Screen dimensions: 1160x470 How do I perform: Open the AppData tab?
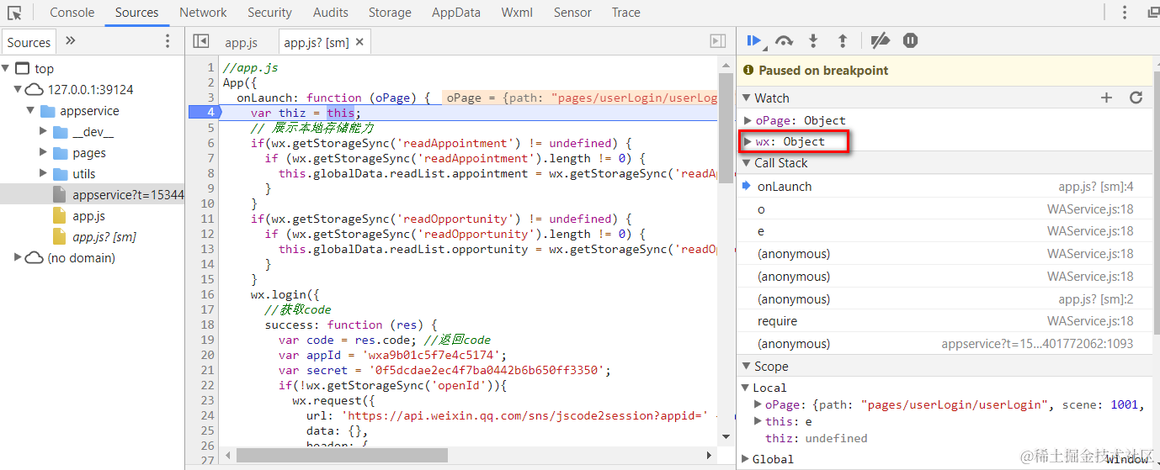point(456,13)
